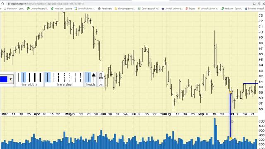Click the 'Oct' label on date axis

tap(231, 114)
